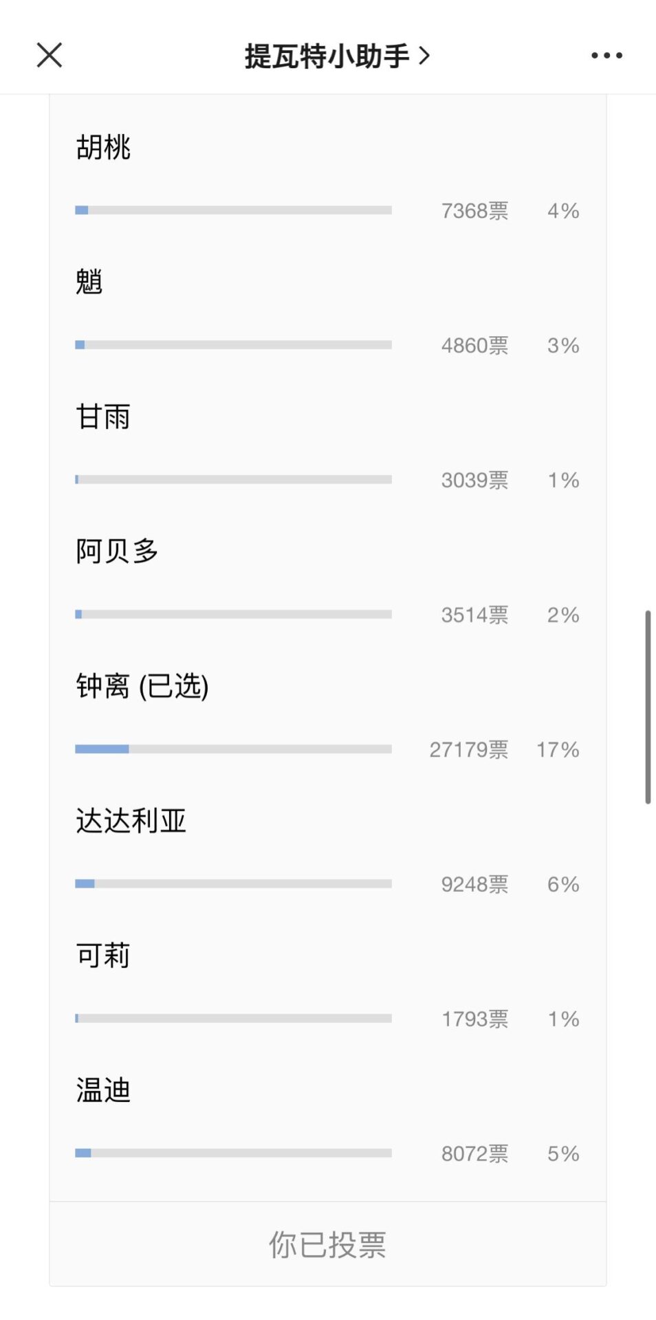The width and height of the screenshot is (656, 1320).
Task: Click the 钟离 (已选) selected option
Action: point(142,686)
